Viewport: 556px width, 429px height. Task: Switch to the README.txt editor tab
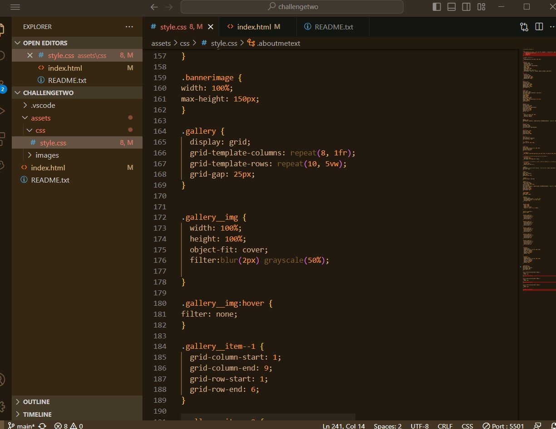334,27
